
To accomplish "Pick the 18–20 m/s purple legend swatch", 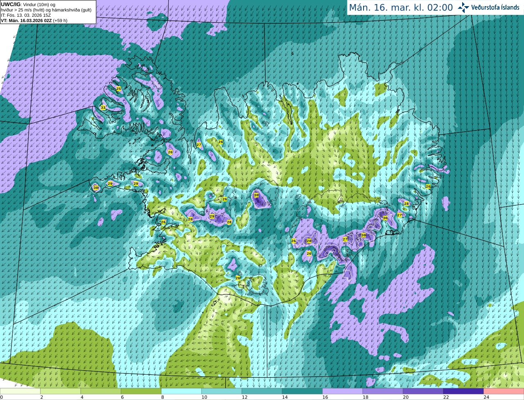I will click(383, 391).
